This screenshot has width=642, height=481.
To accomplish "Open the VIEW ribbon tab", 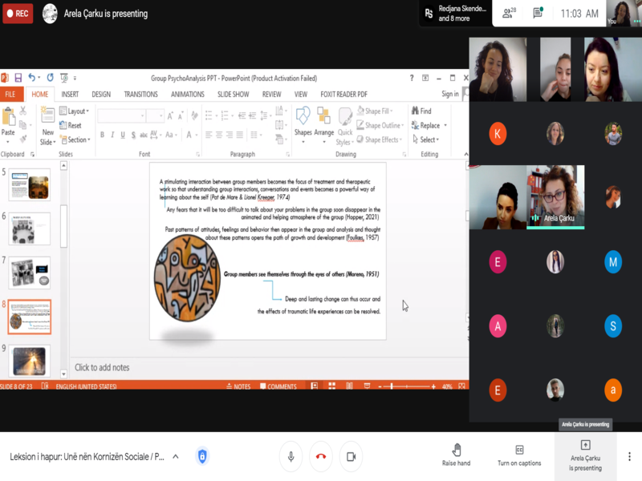I will pos(300,94).
